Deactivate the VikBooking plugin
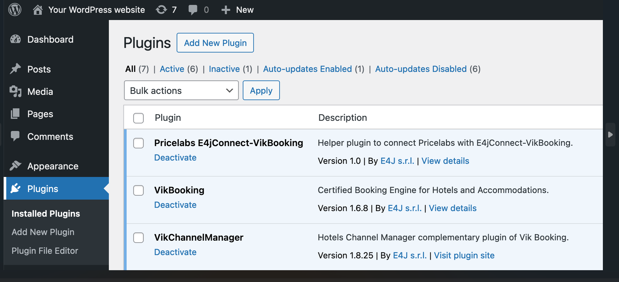 [x=175, y=205]
